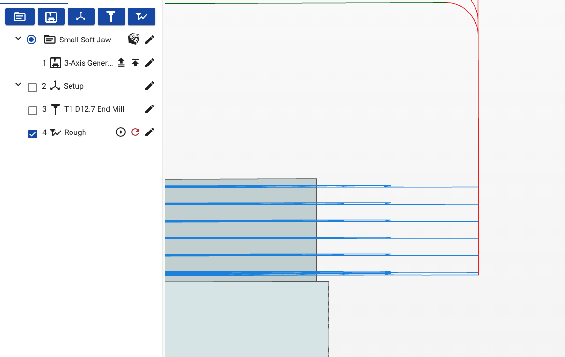Click the add setup axes button

[x=81, y=16]
